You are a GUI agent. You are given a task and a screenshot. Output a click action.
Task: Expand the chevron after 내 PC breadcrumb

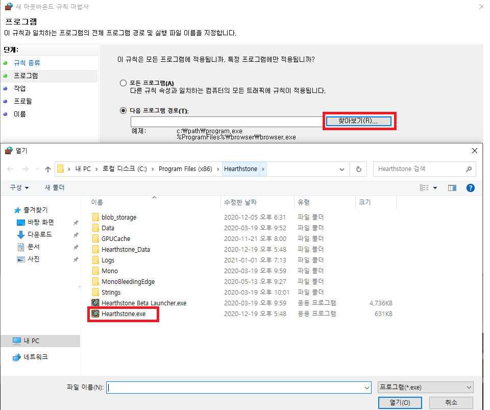tap(96, 169)
